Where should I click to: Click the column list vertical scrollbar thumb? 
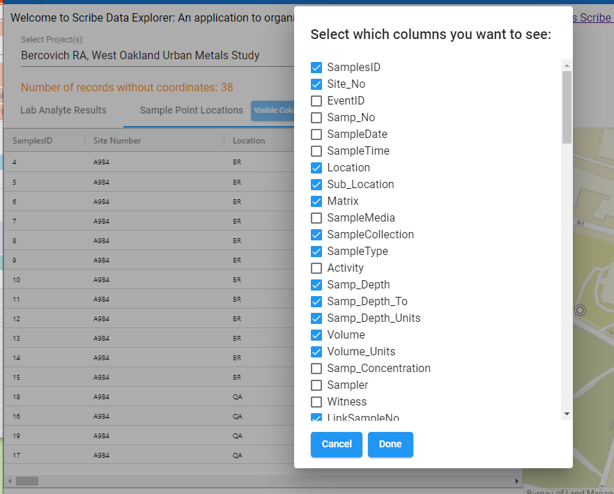567,107
